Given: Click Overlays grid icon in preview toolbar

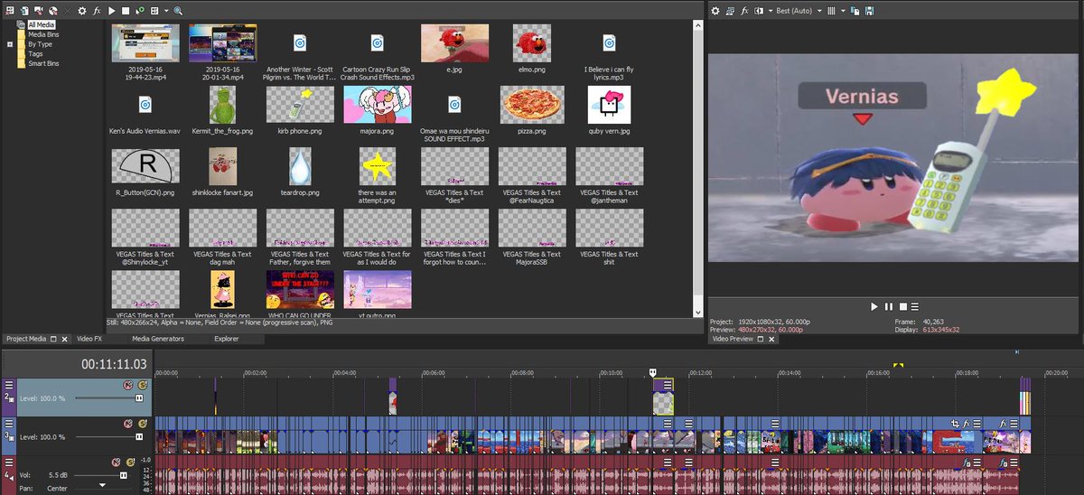Looking at the screenshot, I should [x=831, y=11].
